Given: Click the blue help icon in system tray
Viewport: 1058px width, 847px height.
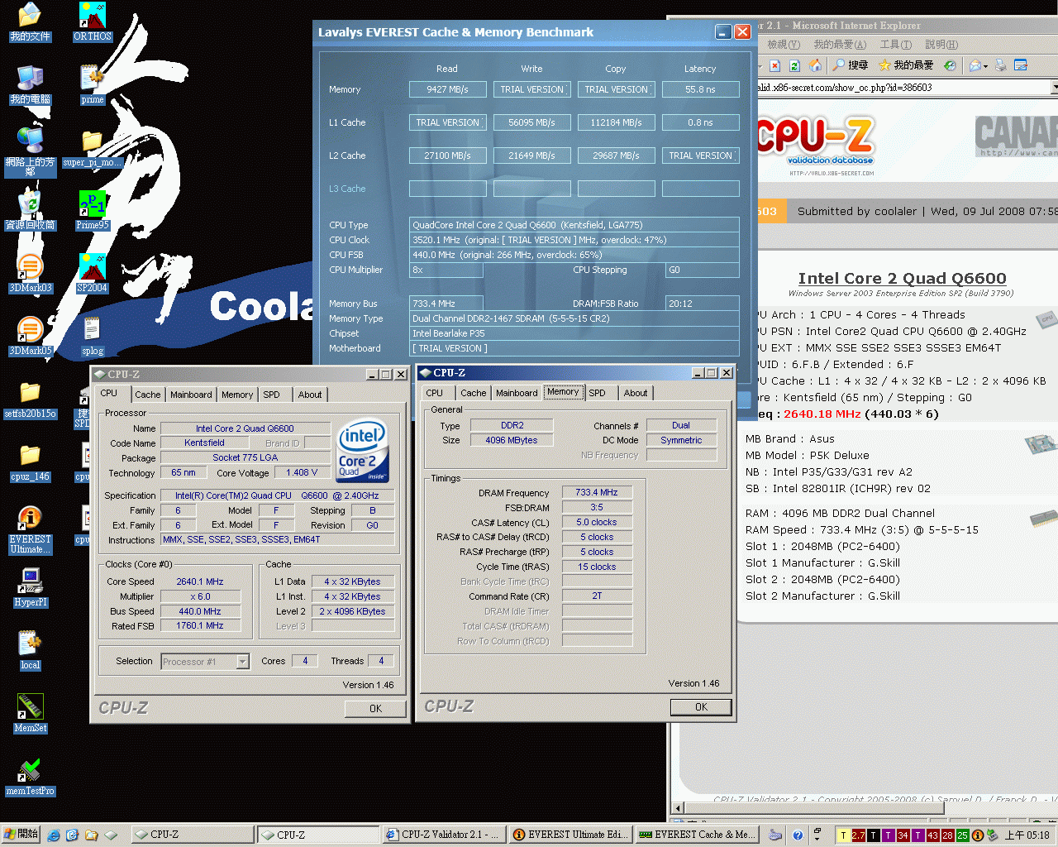Looking at the screenshot, I should [x=798, y=835].
